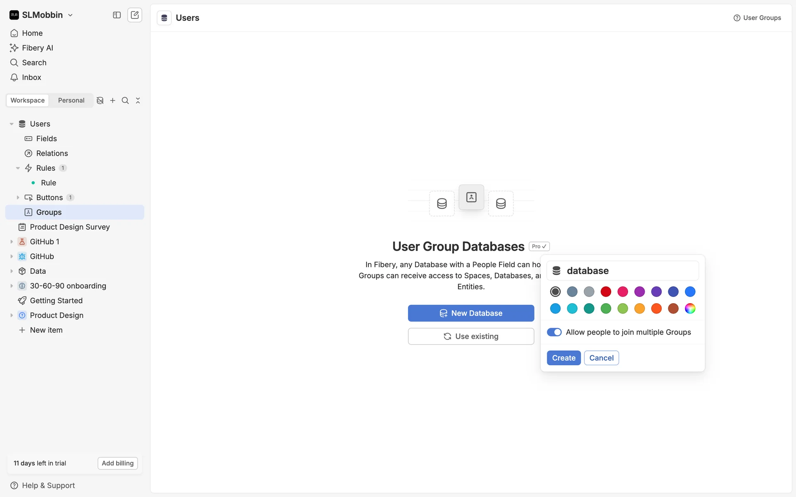Click the Use existing button
The height and width of the screenshot is (497, 796).
coord(471,336)
